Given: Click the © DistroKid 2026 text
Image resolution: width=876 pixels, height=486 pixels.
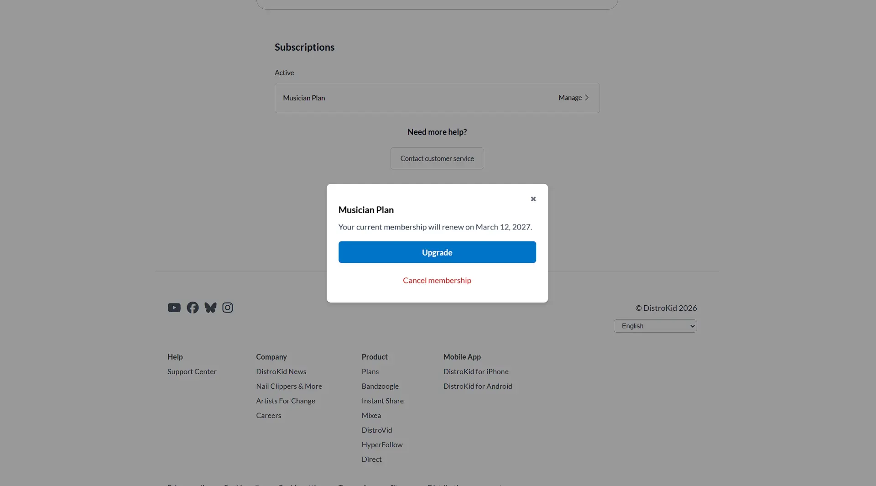Looking at the screenshot, I should click(666, 308).
